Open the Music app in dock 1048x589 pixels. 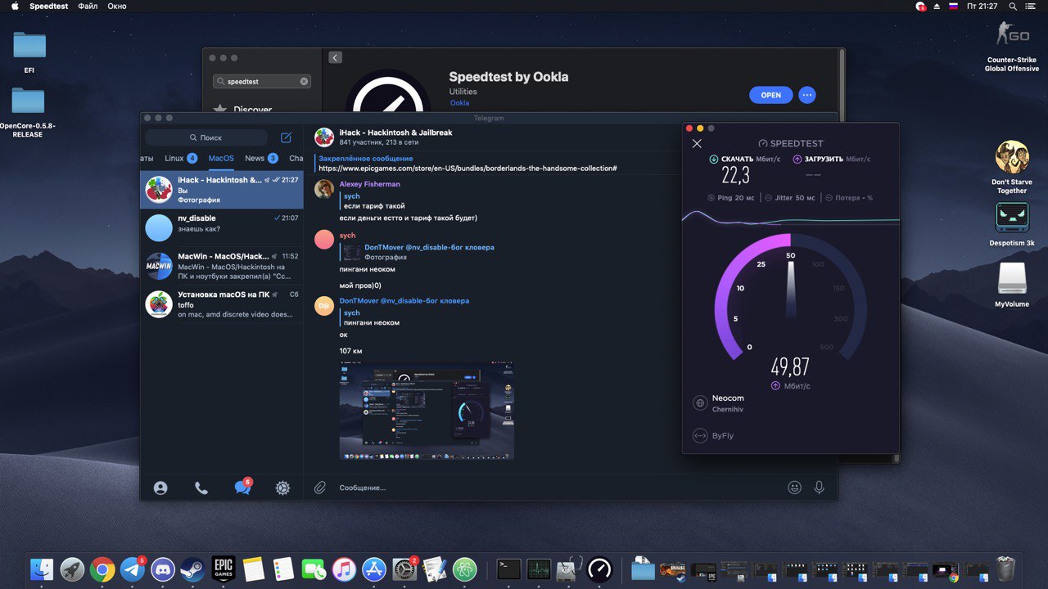344,569
